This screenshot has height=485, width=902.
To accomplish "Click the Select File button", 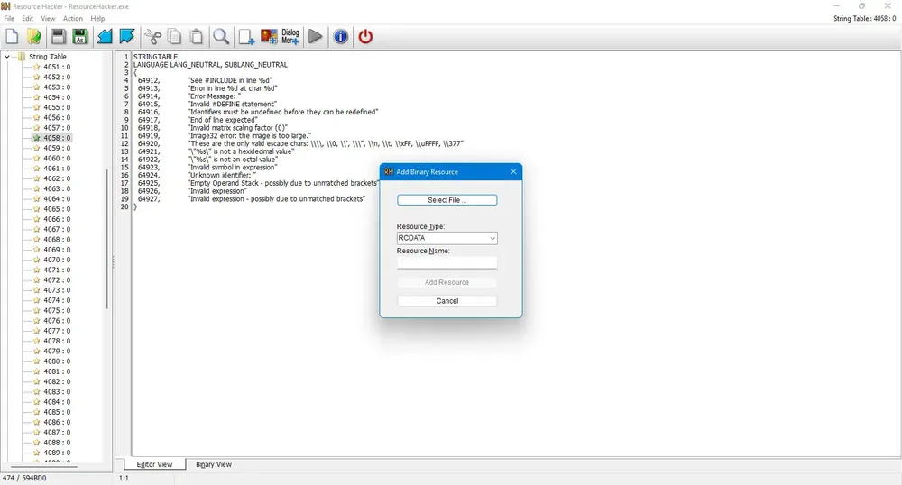I will 447,200.
